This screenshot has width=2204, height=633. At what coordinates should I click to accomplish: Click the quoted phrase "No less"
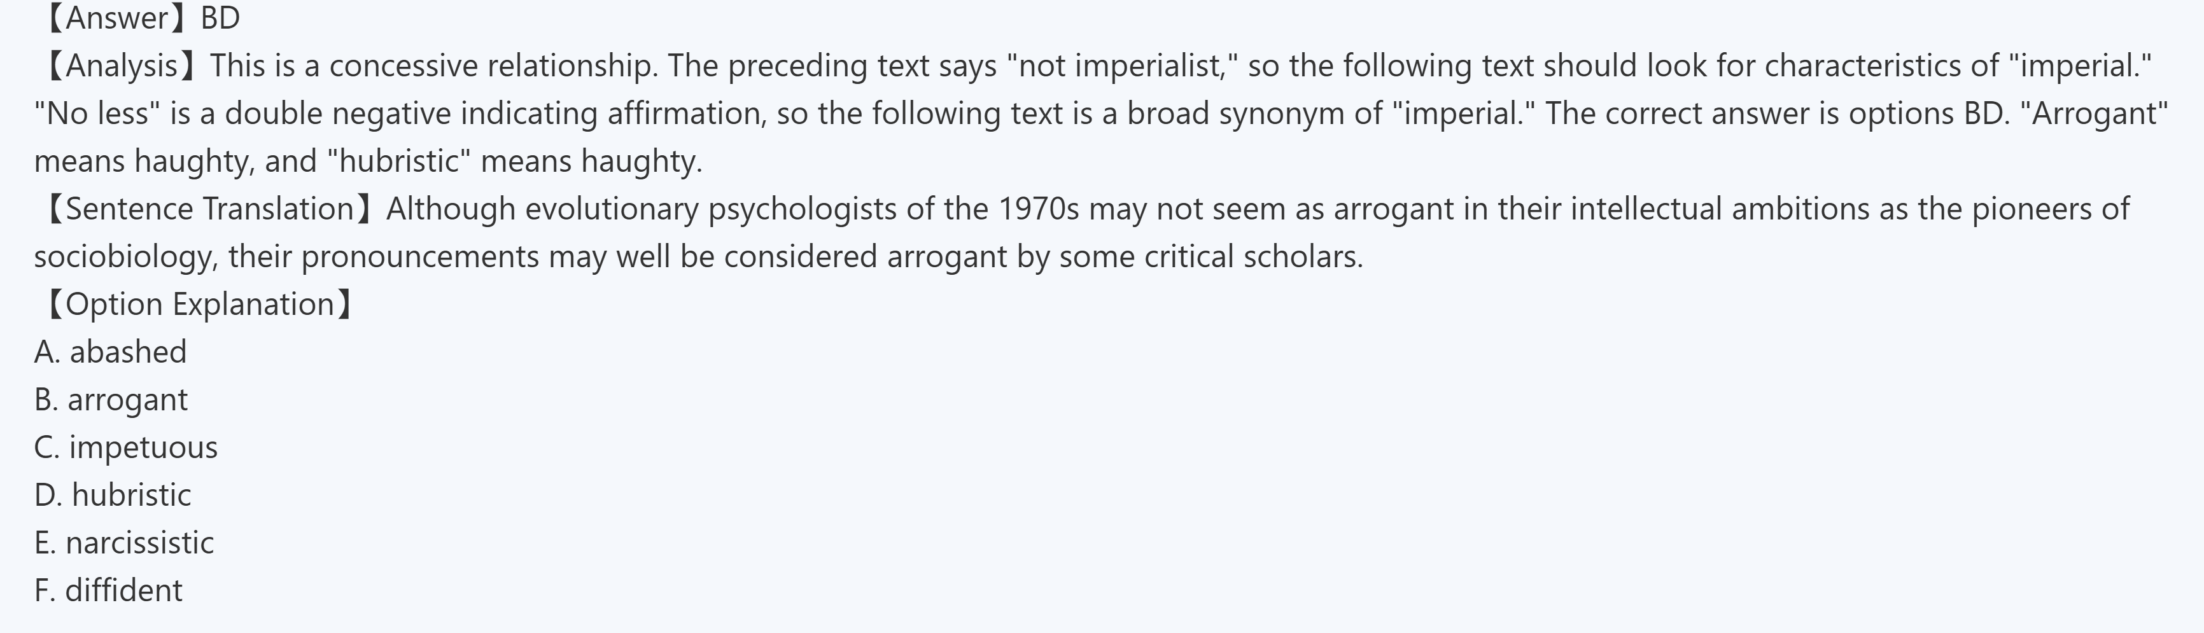[x=96, y=114]
